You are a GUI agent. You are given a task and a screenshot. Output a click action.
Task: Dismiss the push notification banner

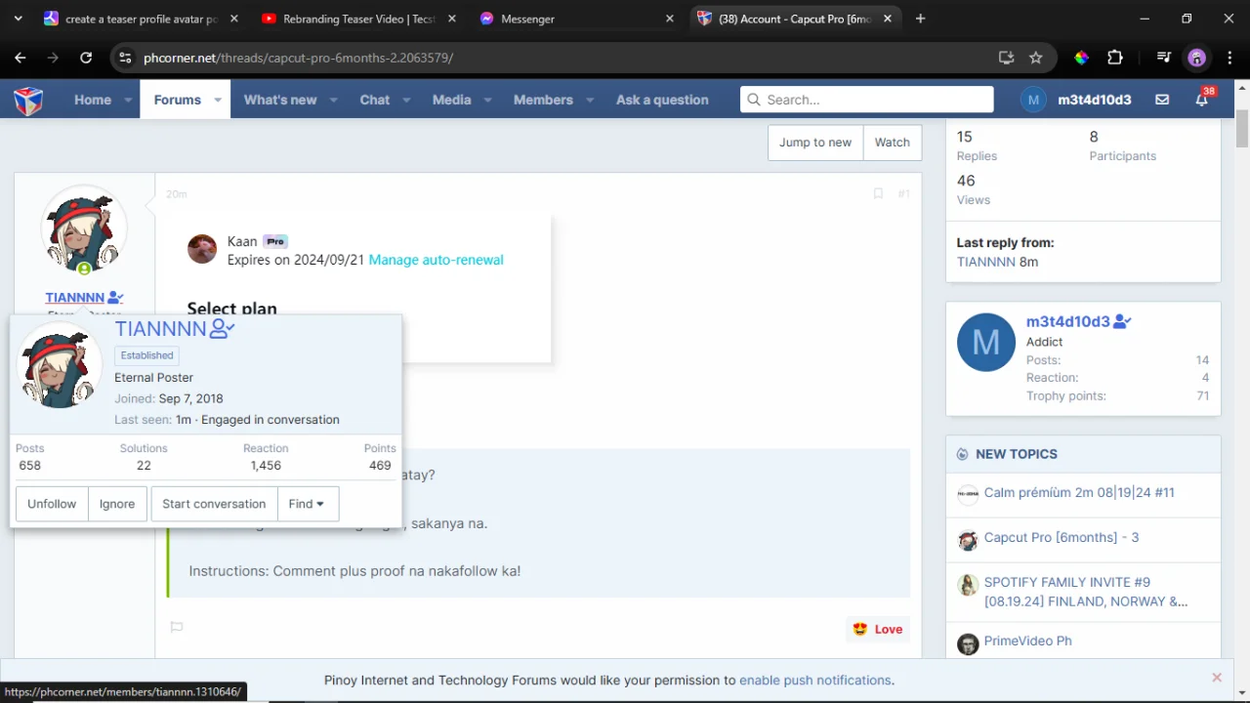[1217, 678]
